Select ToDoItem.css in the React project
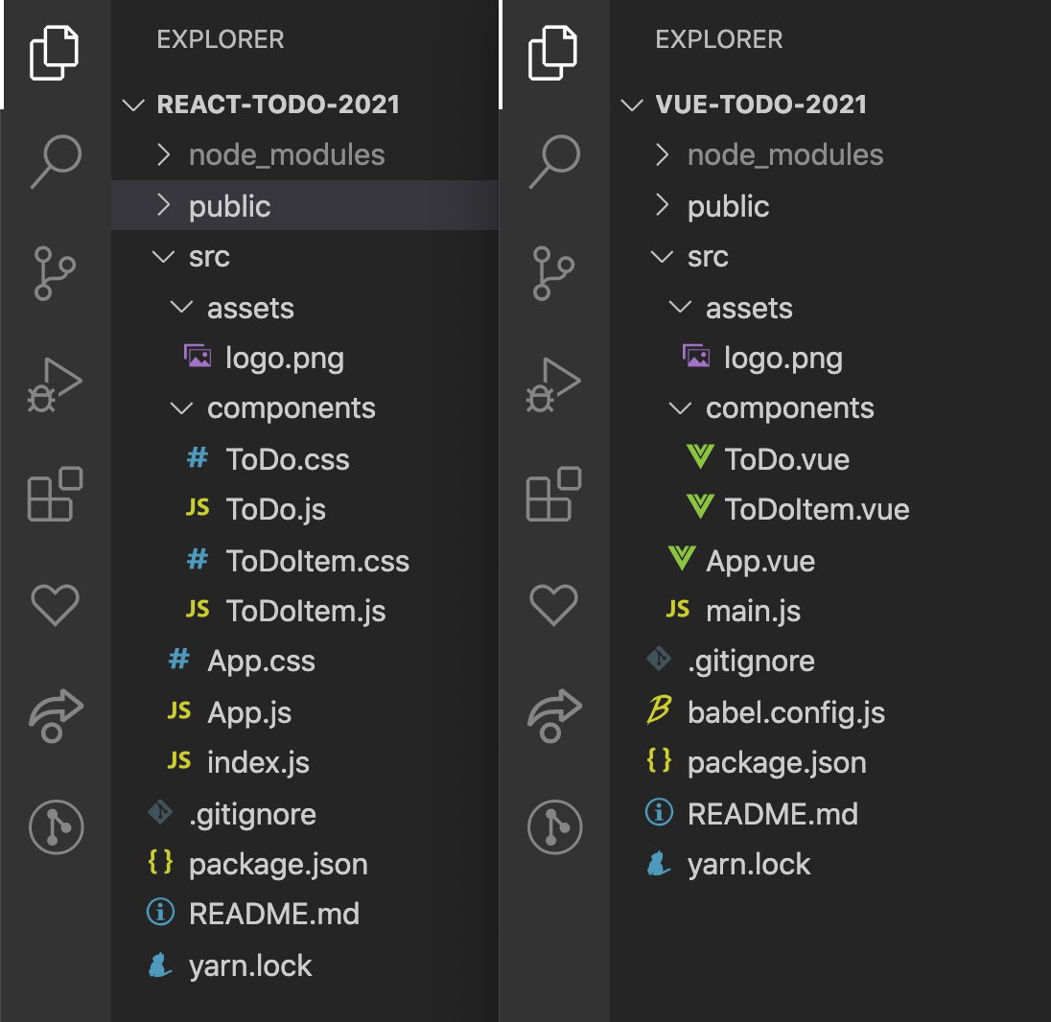1051x1022 pixels. tap(318, 560)
